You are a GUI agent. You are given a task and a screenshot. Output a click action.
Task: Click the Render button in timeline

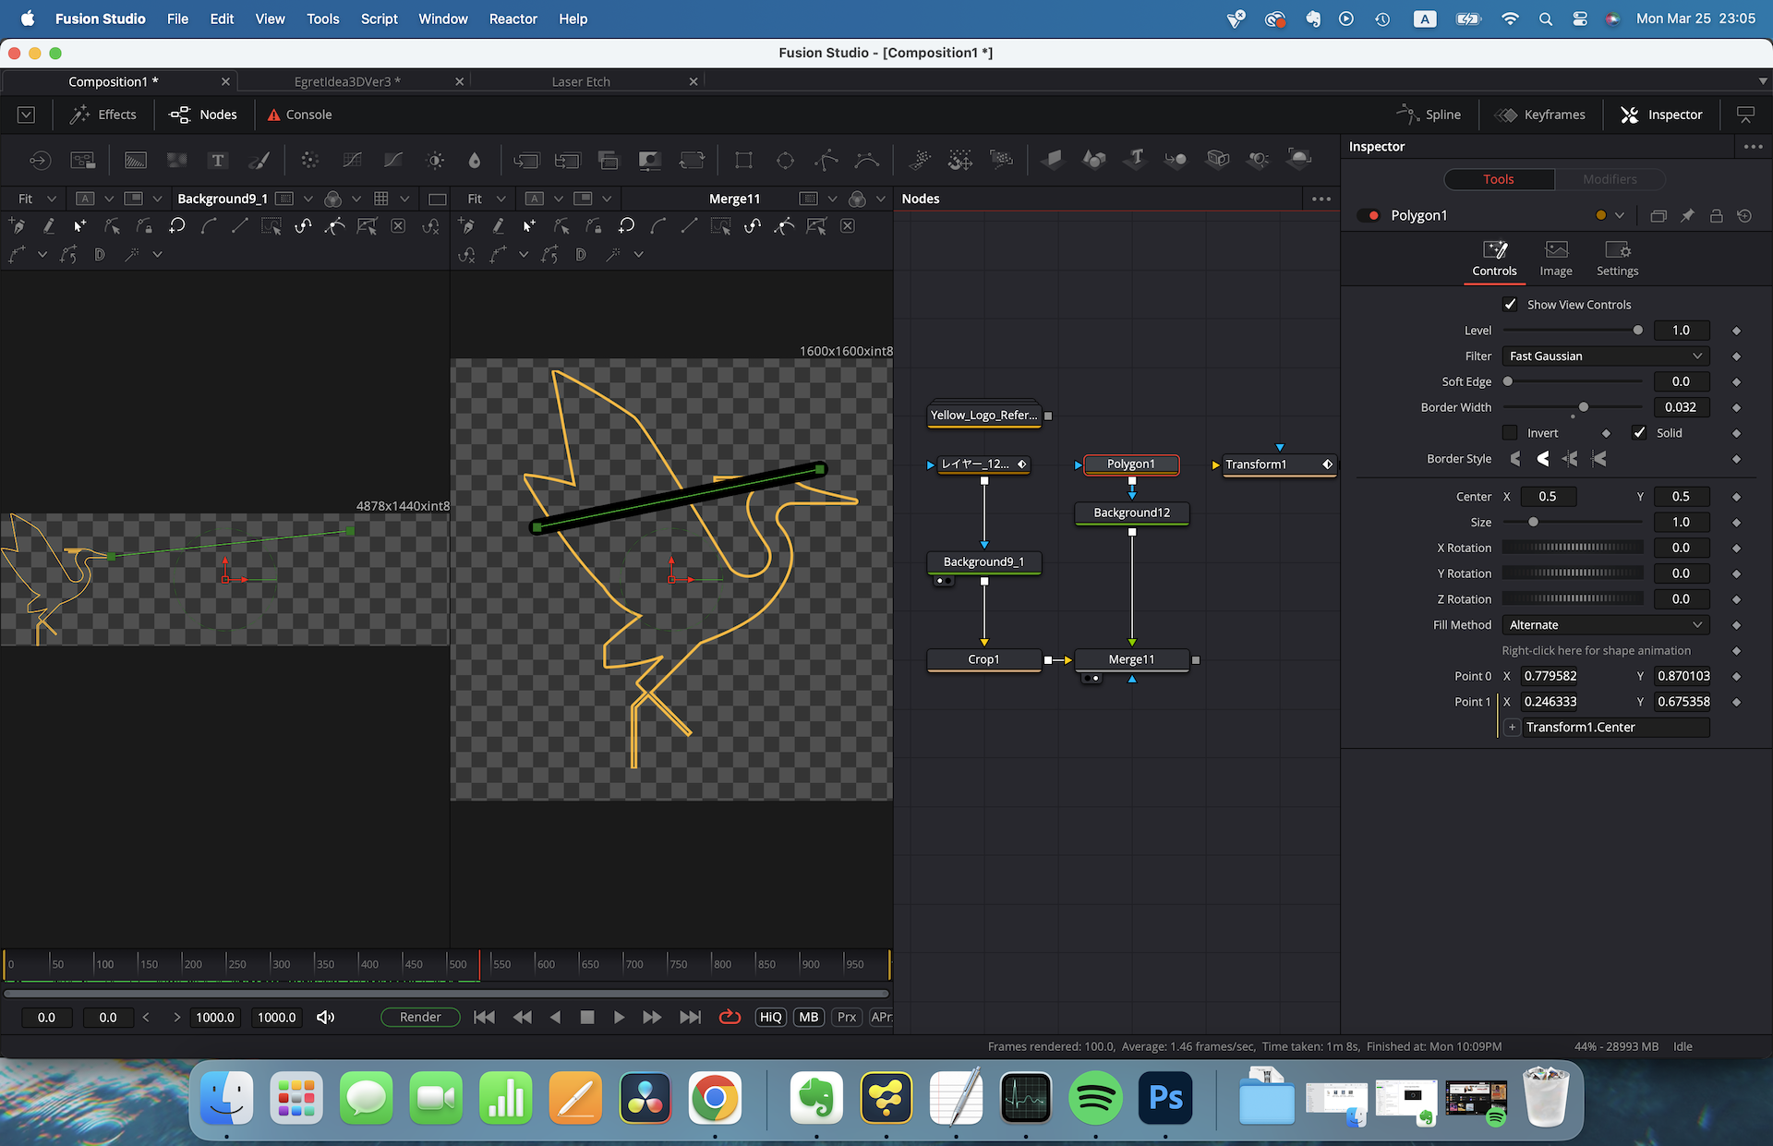point(418,1017)
